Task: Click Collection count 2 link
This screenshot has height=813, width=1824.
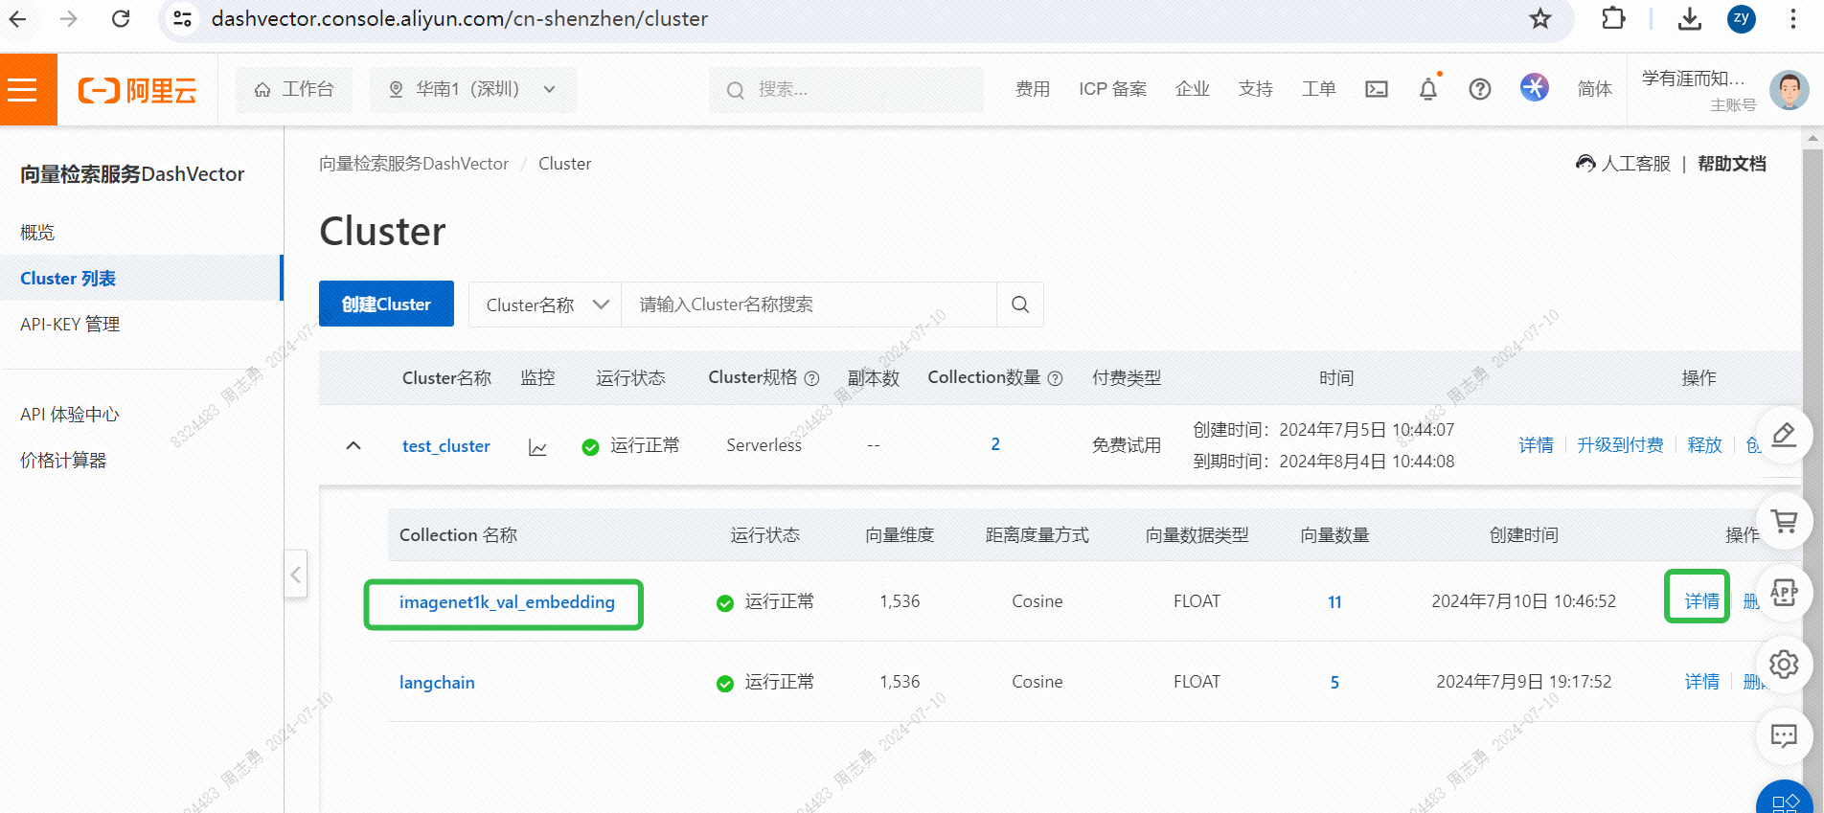Action: point(995,444)
